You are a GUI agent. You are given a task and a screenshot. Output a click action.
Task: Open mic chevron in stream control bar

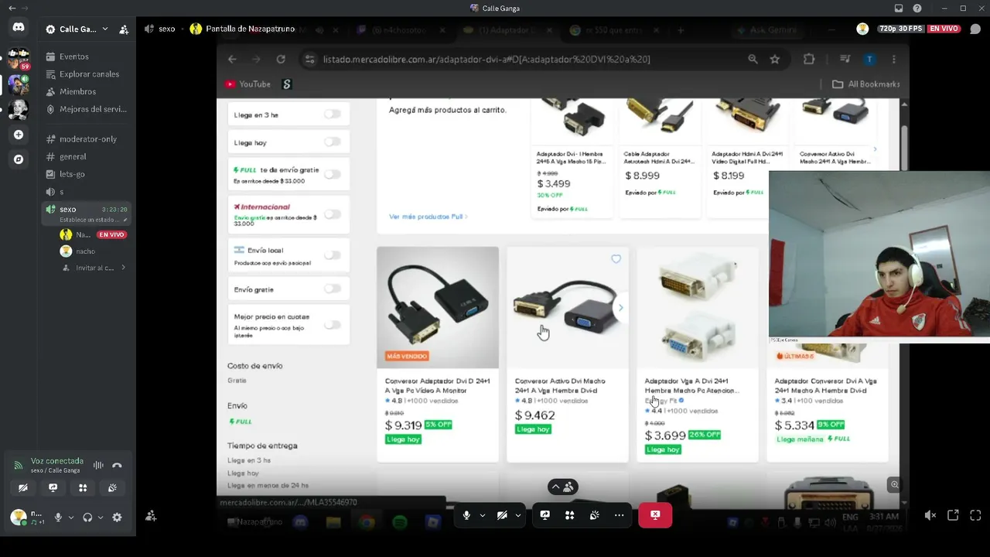click(483, 515)
